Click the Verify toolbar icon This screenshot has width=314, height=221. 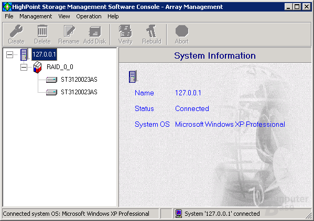125,31
